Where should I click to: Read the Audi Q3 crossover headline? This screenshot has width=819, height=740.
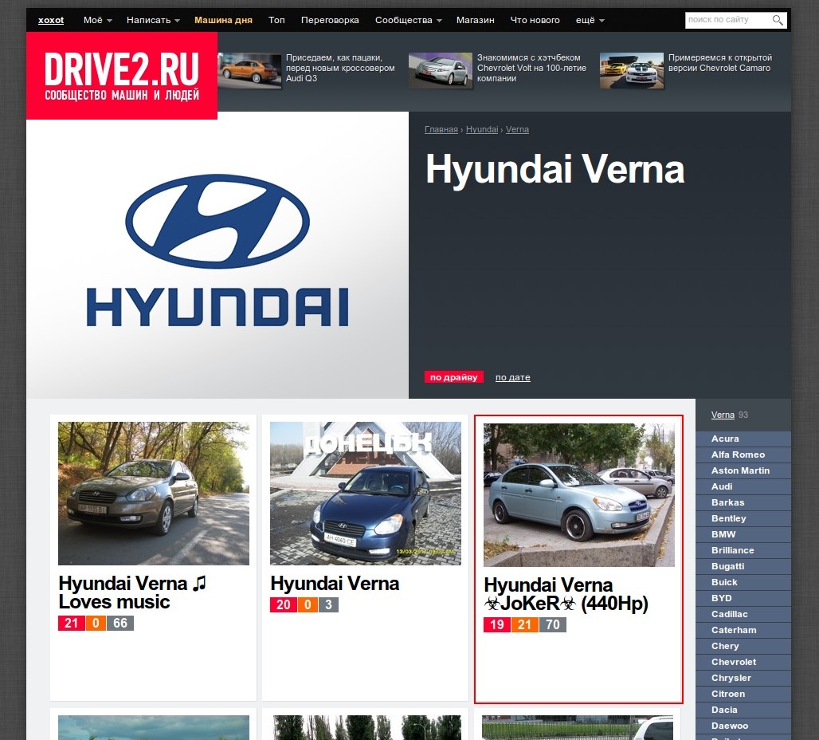click(340, 68)
